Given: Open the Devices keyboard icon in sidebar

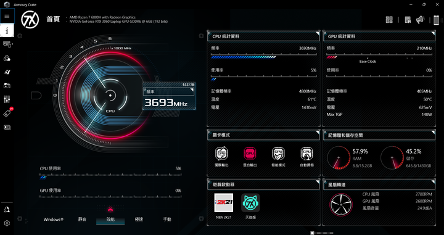Looking at the screenshot, I should coord(7,44).
